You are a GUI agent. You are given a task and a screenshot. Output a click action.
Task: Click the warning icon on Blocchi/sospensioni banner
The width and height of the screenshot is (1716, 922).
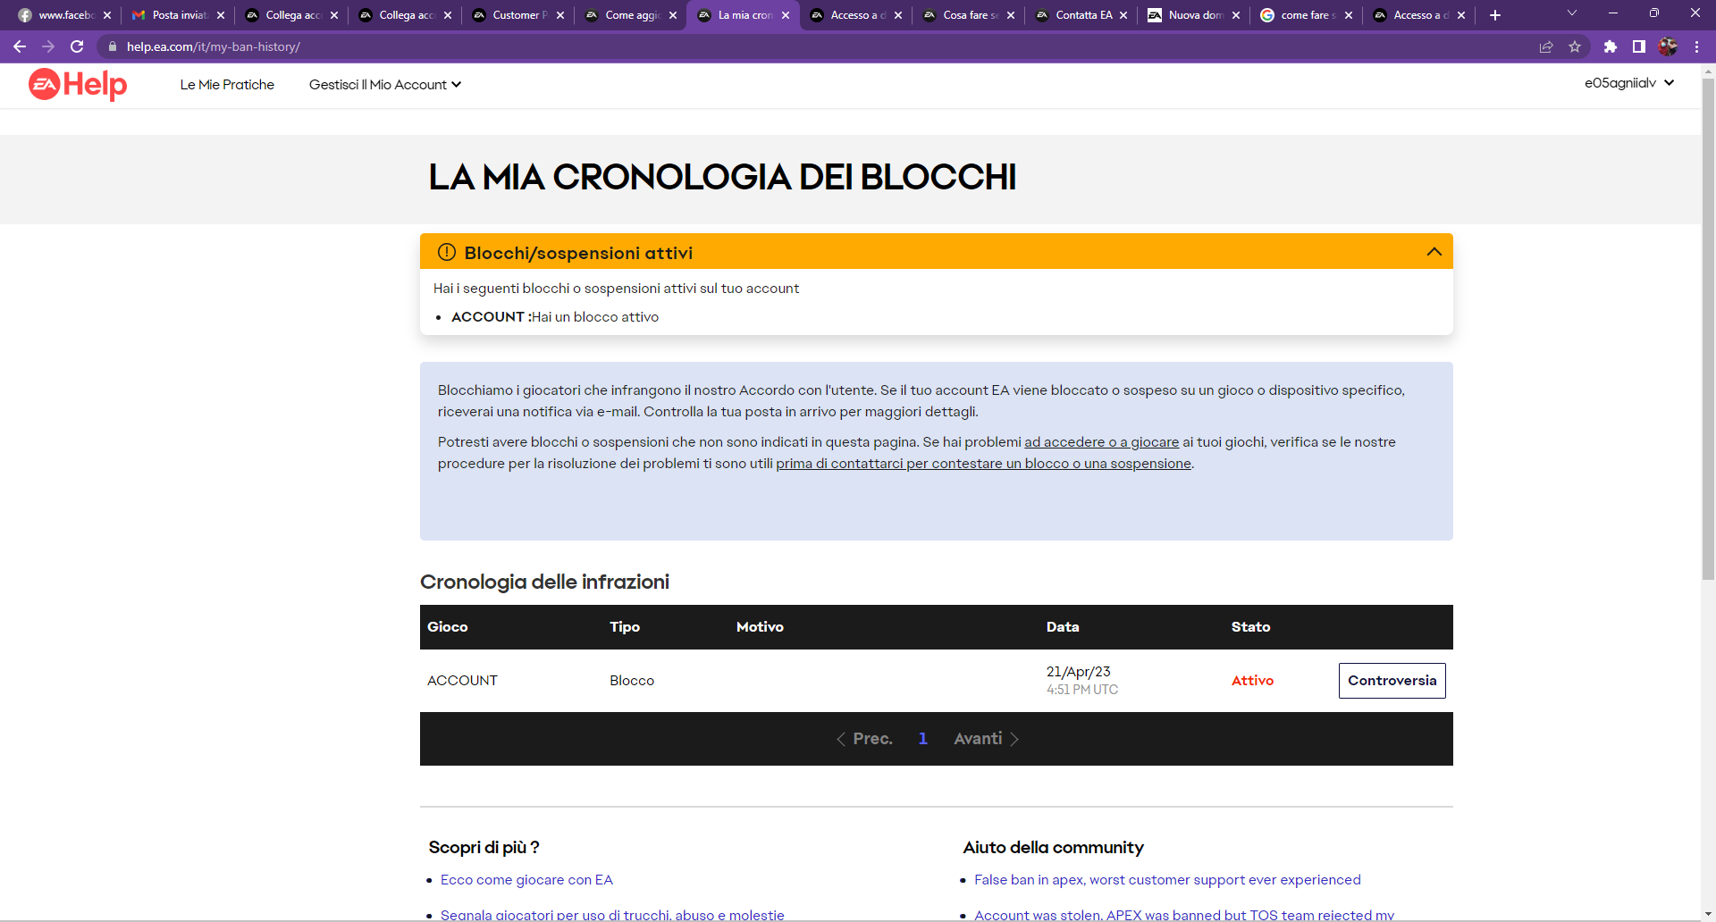point(447,252)
